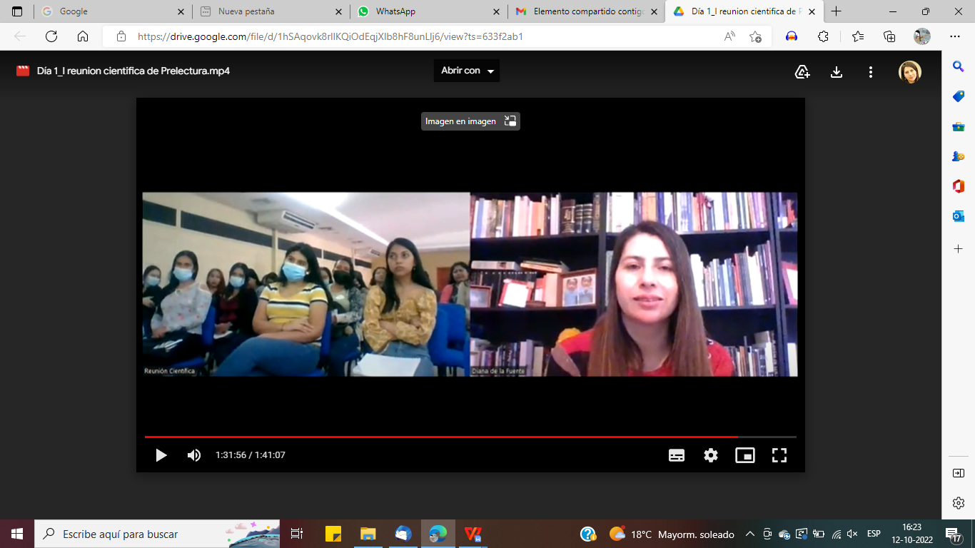Enter fullscreen video mode
The height and width of the screenshot is (548, 975).
(x=779, y=455)
